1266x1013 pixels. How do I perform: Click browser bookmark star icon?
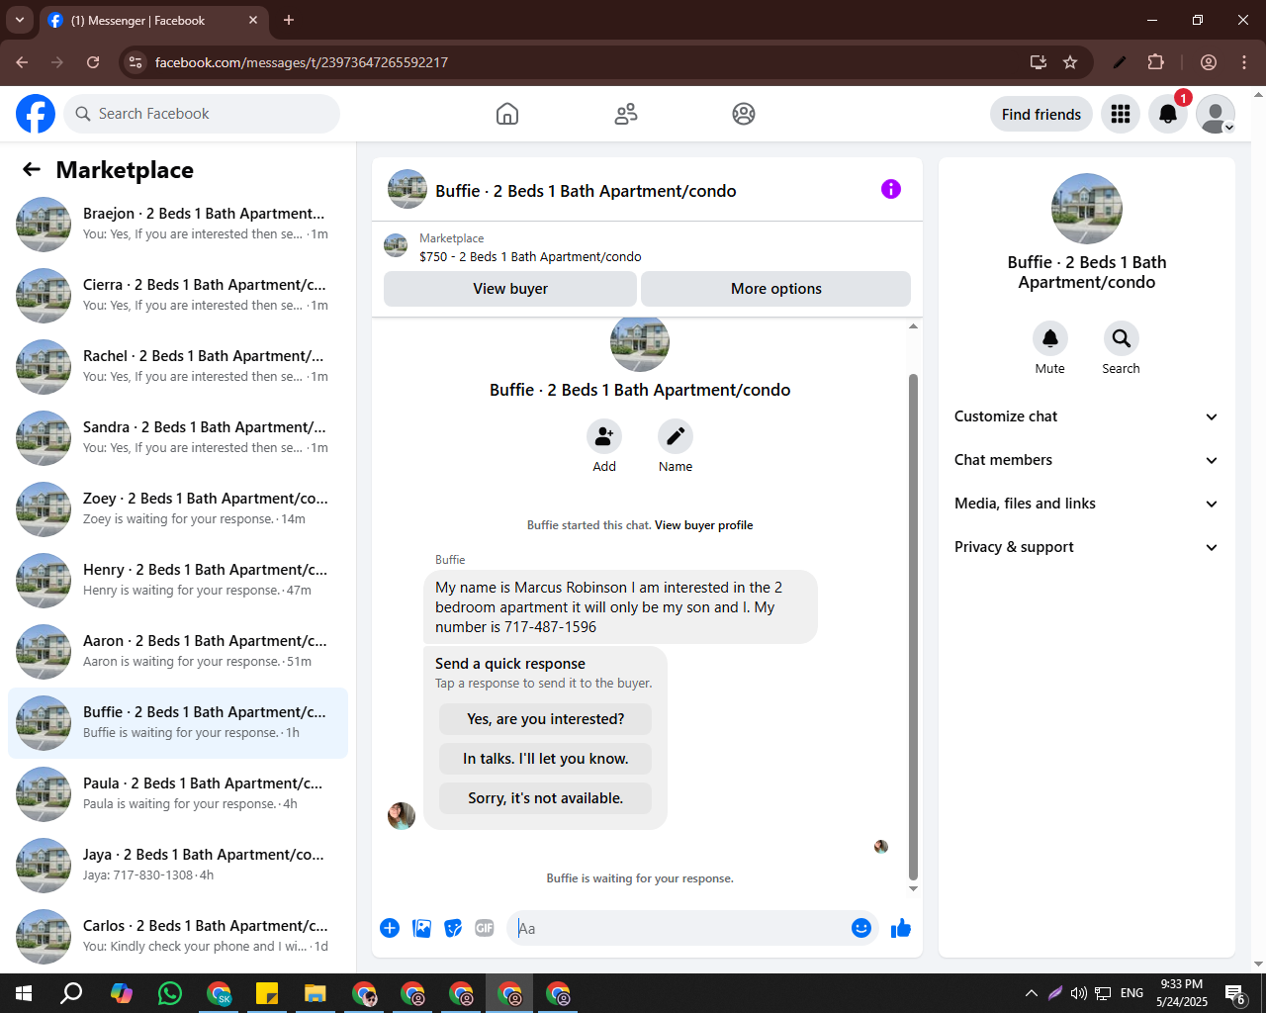click(x=1070, y=62)
